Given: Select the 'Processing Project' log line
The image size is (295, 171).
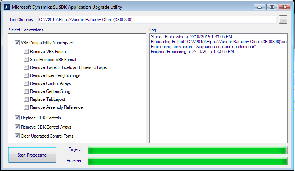Looking at the screenshot, I should (219, 42).
